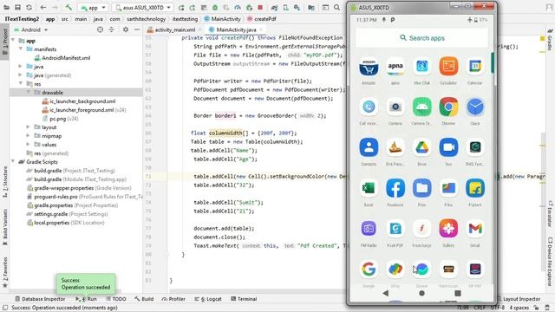The height and width of the screenshot is (312, 555).
Task: Open project panel gear settings
Action: tap(126, 29)
